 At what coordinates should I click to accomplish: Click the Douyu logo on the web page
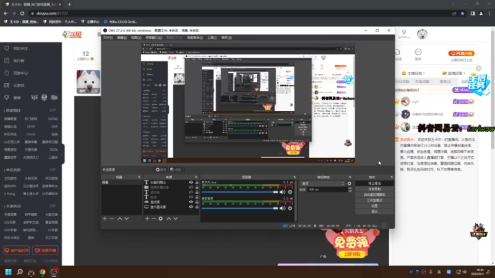(72, 35)
